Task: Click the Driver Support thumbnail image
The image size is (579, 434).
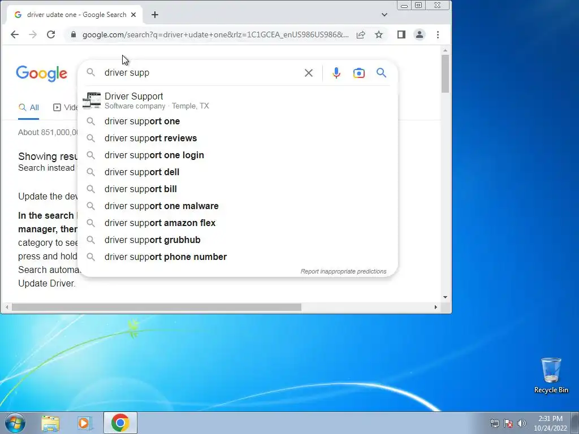Action: point(92,101)
